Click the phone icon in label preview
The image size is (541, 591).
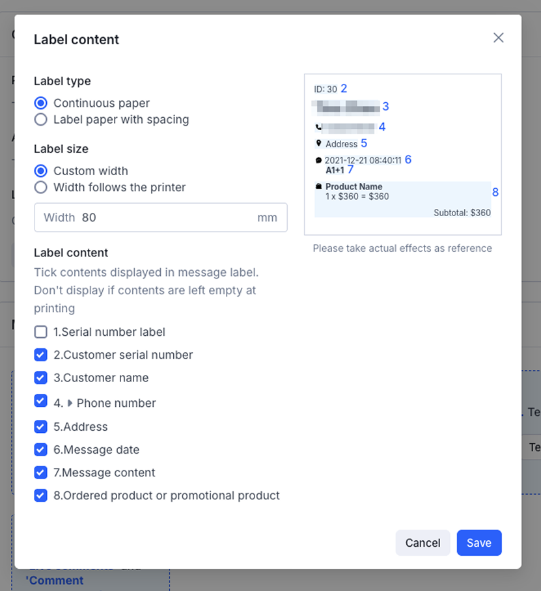(x=318, y=127)
